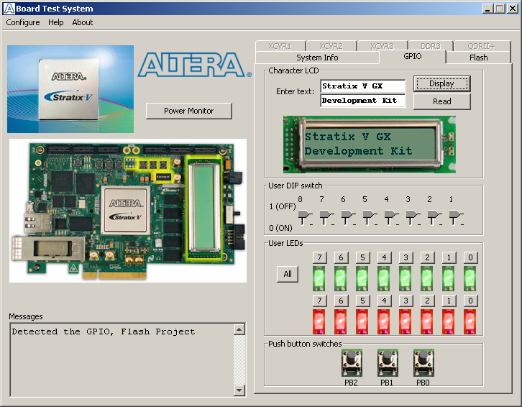The height and width of the screenshot is (407, 522).
Task: Click the green LED 2 indicator
Action: [427, 278]
